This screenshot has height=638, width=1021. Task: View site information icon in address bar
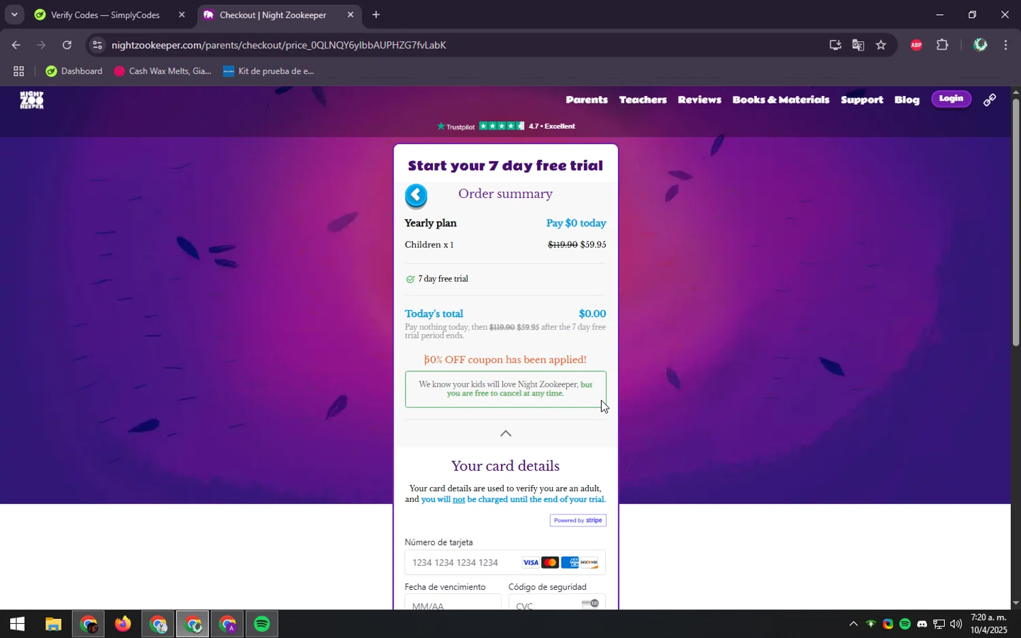coord(97,45)
